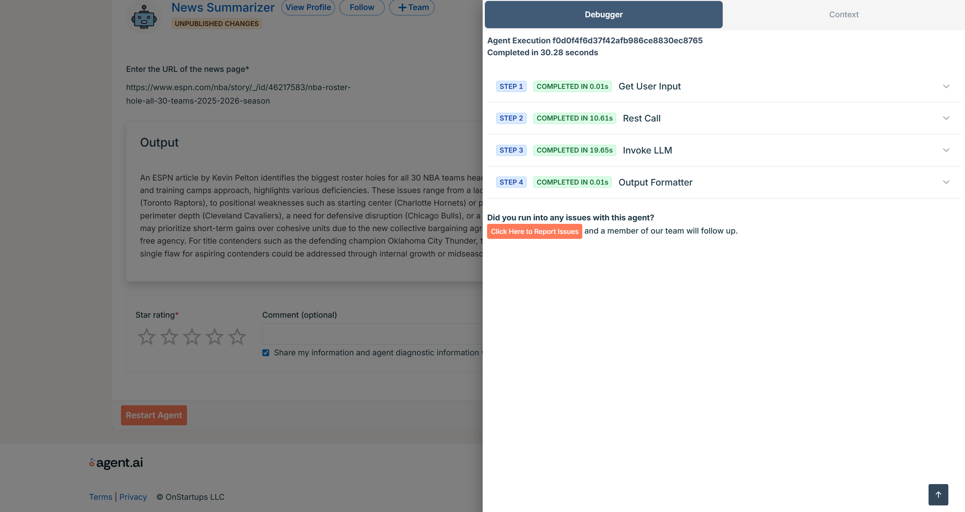The image size is (965, 512).
Task: Open the Privacy link in the footer
Action: click(133, 497)
